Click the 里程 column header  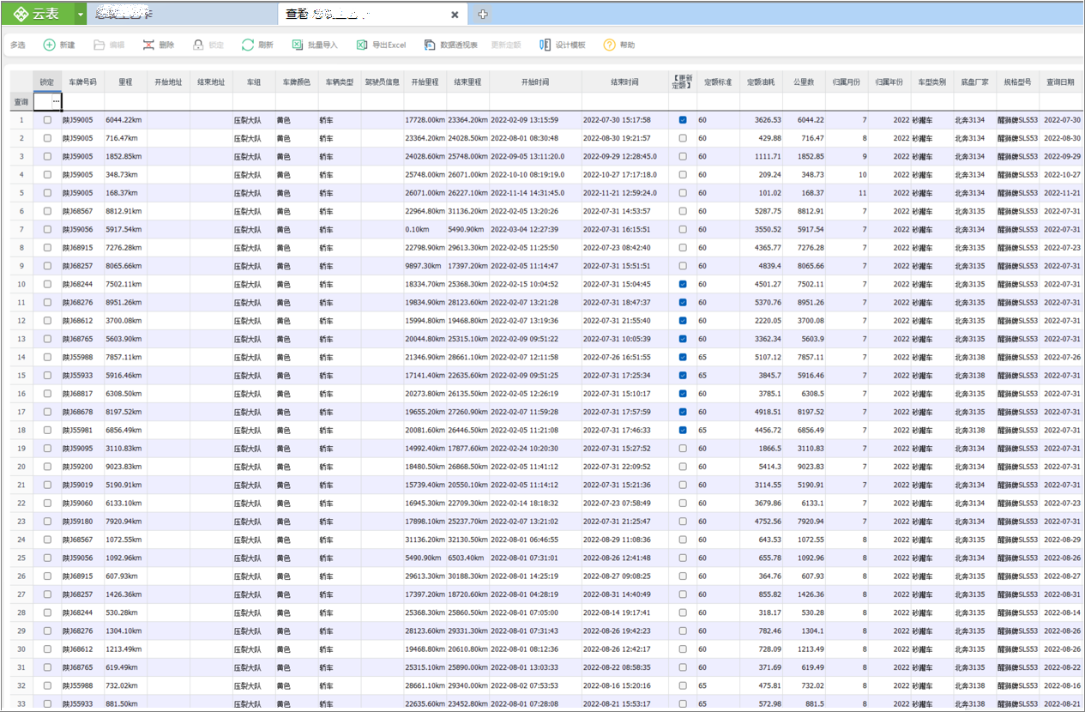coord(125,82)
